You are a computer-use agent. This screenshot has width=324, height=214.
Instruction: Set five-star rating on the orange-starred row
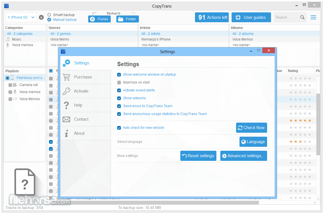(x=310, y=121)
